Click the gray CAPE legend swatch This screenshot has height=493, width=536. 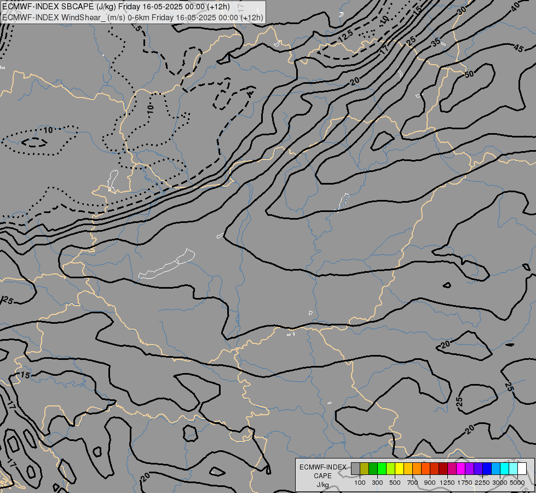point(355,468)
